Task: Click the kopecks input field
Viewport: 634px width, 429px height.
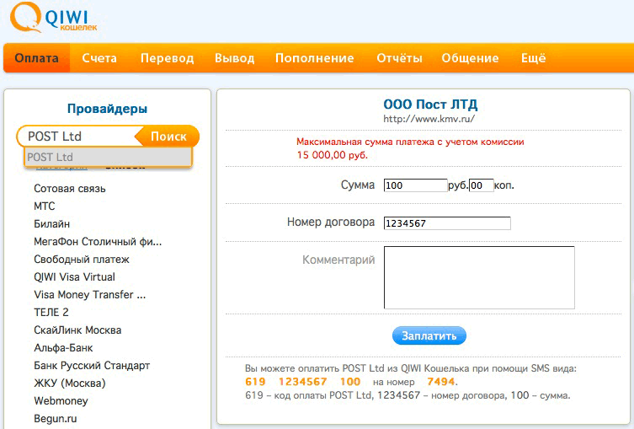Action: pyautogui.click(x=481, y=185)
